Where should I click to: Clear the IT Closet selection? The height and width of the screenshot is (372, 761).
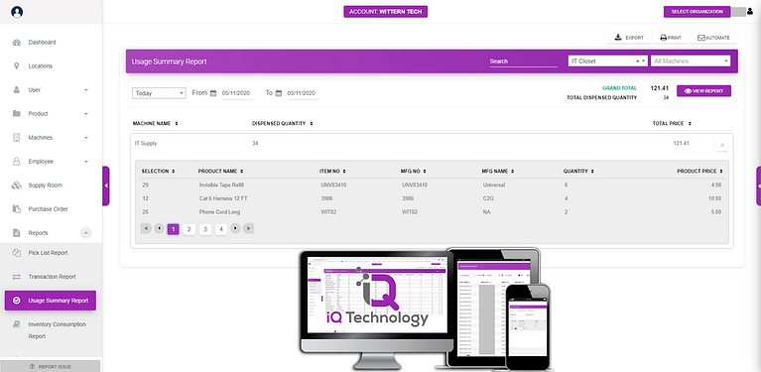tap(638, 62)
